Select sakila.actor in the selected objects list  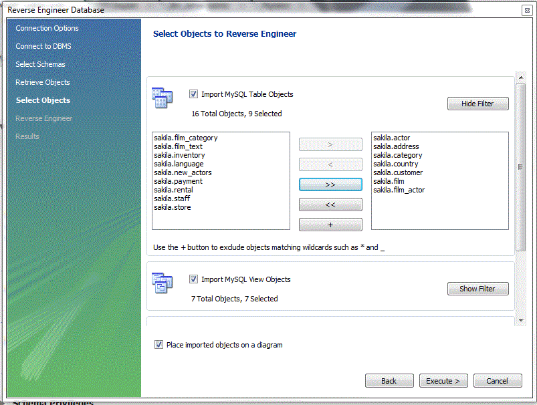(393, 137)
